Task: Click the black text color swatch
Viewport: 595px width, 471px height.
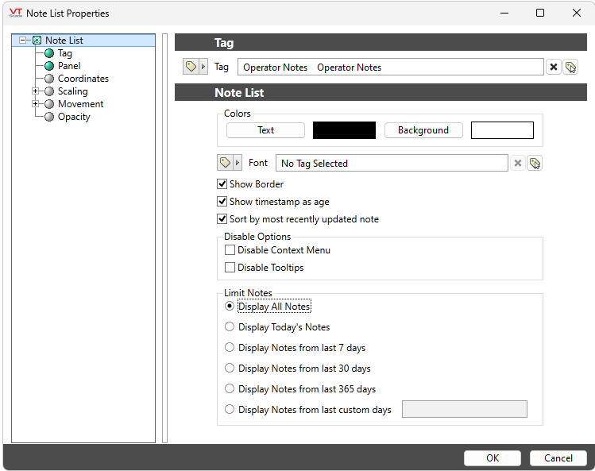Action: [x=344, y=130]
